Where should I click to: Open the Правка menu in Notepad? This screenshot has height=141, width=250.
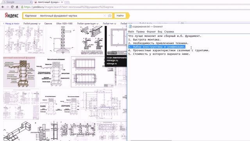click(x=140, y=32)
